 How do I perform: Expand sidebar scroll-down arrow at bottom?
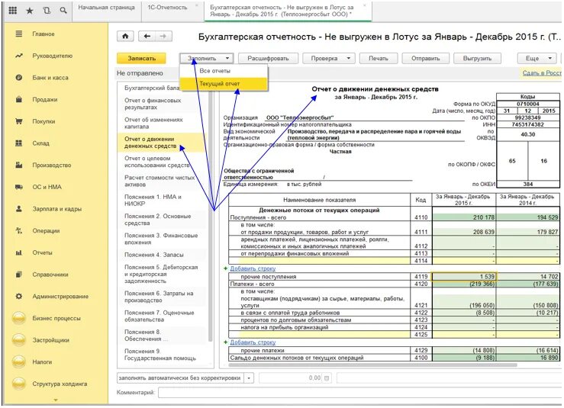[x=56, y=400]
